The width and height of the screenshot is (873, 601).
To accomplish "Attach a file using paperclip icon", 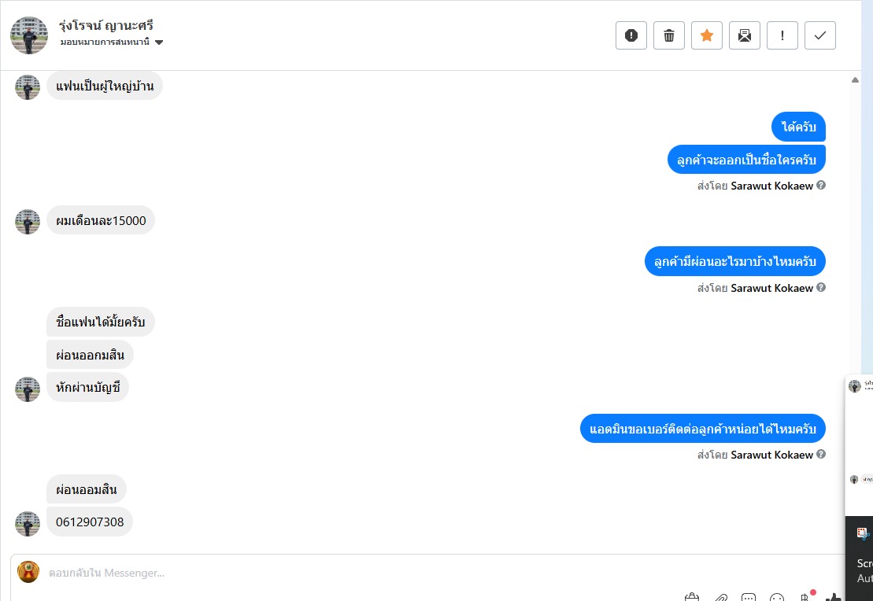I will [720, 597].
